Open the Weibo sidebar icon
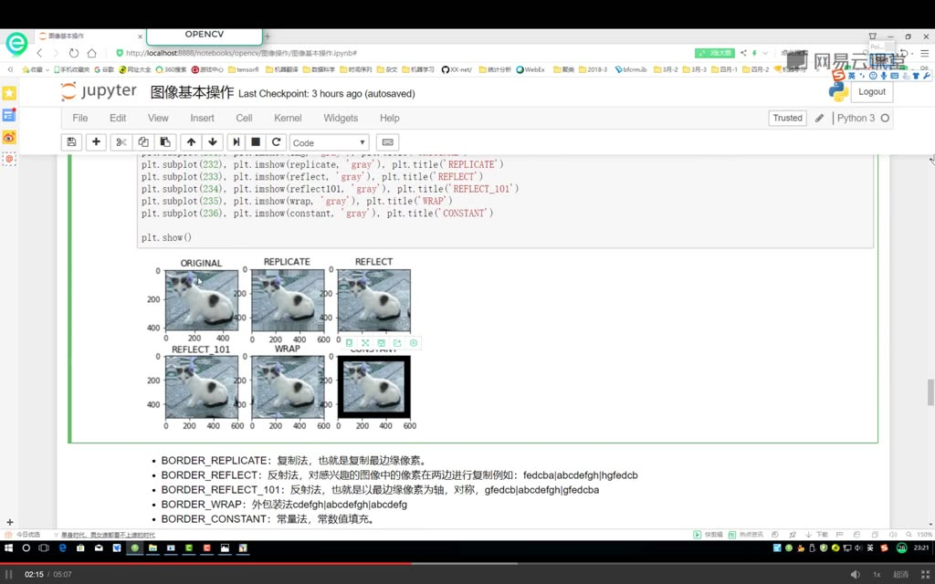The image size is (935, 584). click(9, 137)
